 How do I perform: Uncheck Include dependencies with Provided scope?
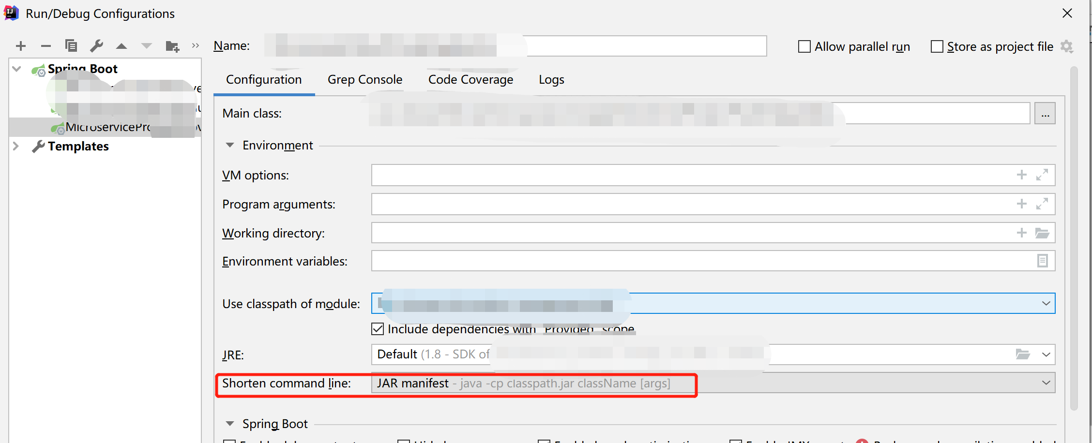378,329
